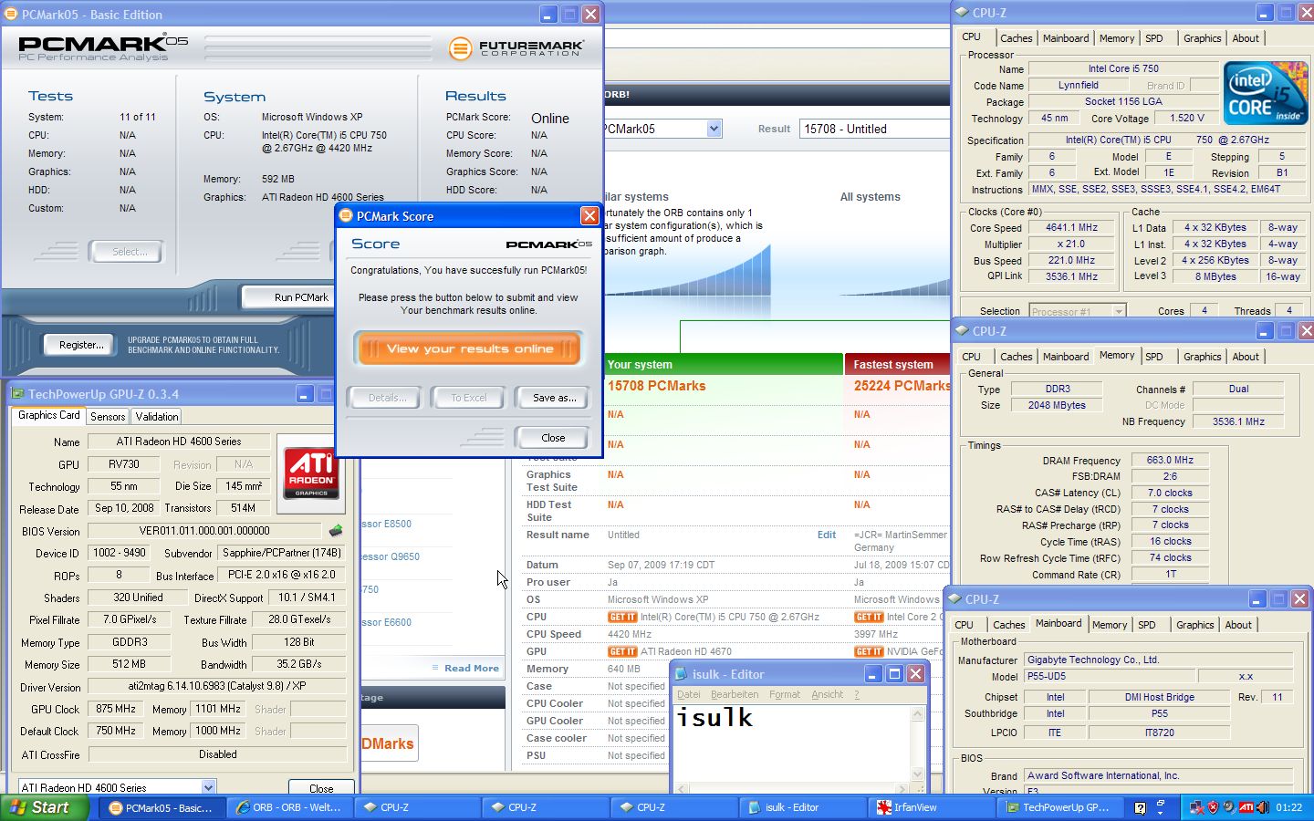The width and height of the screenshot is (1314, 821).
Task: Click mainboard model P55-UD5 field in CPU-Z
Action: (x=1108, y=676)
